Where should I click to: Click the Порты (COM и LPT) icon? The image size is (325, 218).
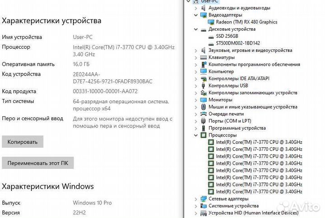(x=203, y=121)
